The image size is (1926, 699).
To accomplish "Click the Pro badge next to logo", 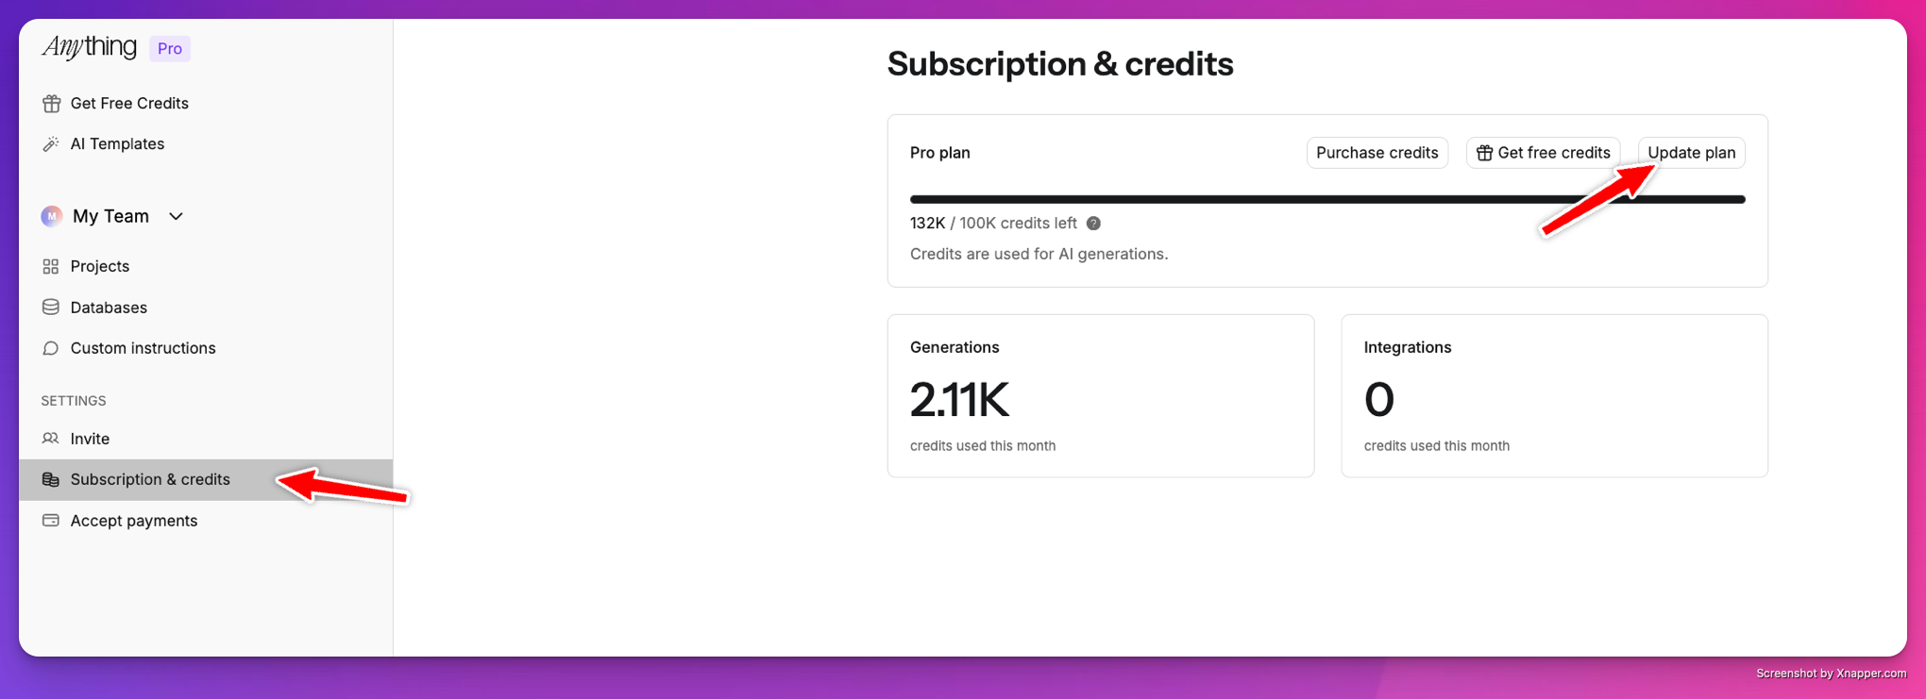I will point(170,49).
